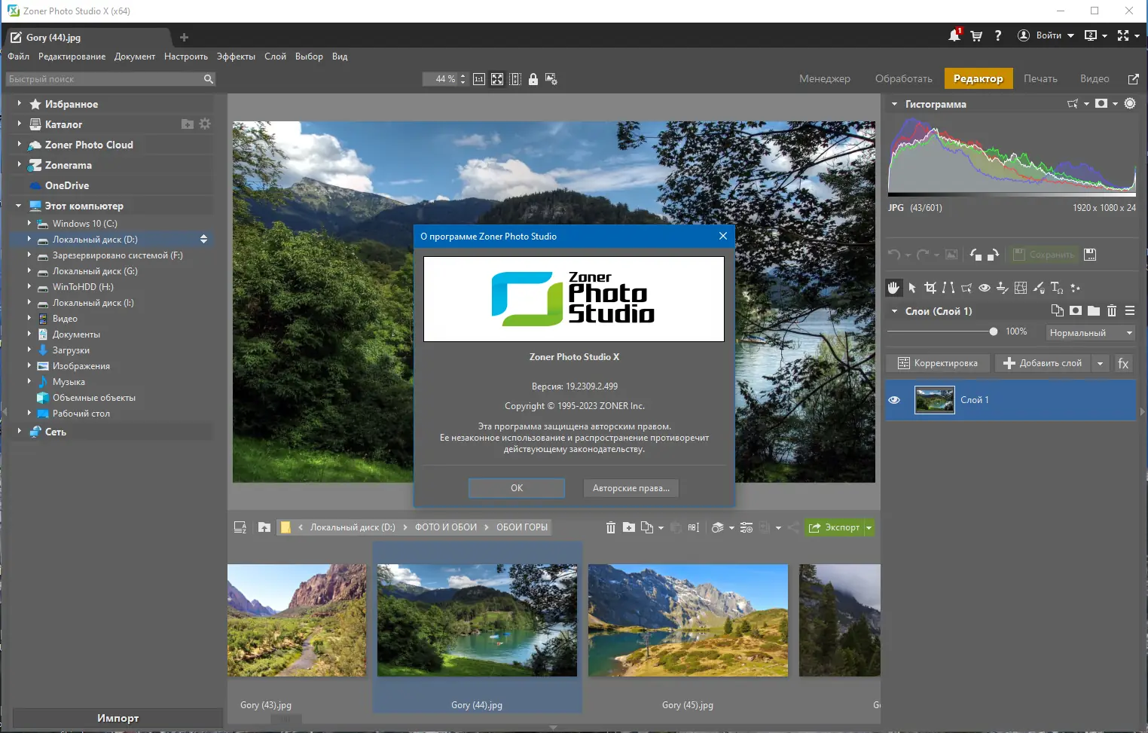This screenshot has width=1148, height=733.
Task: Add a mask to the layer
Action: (x=1076, y=310)
